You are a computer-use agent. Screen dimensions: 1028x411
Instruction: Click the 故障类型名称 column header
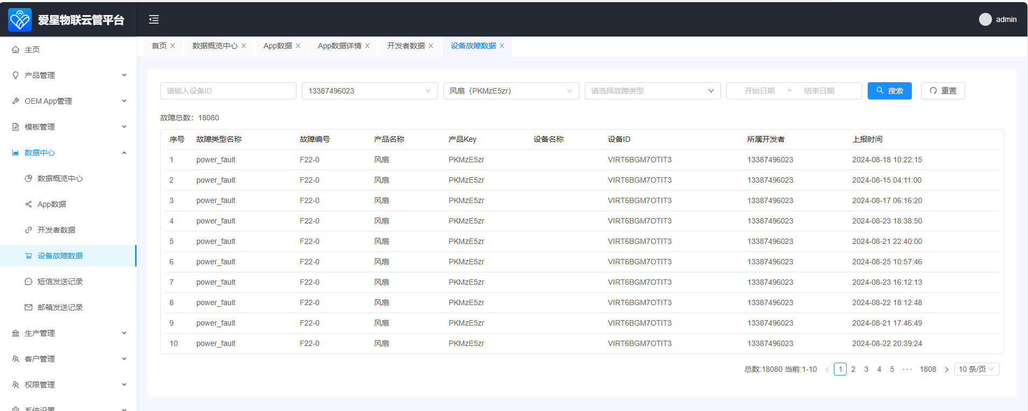[x=219, y=139]
